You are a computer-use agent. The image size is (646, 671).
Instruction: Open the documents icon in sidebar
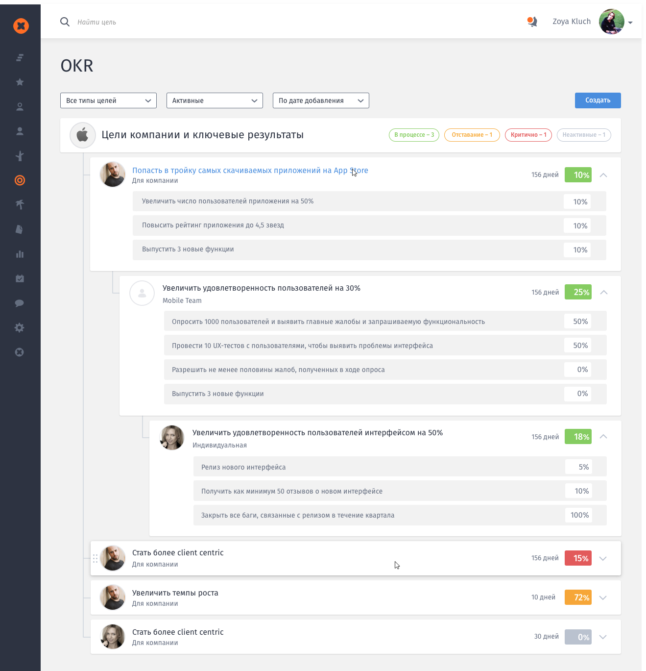20,229
